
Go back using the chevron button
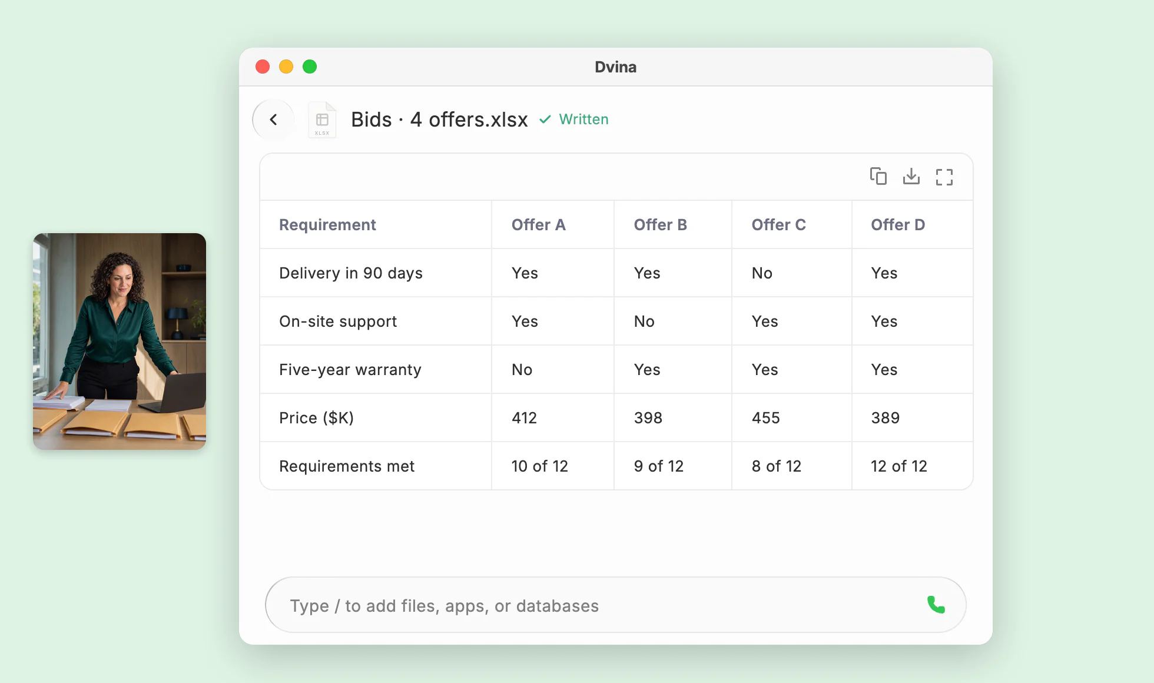273,120
